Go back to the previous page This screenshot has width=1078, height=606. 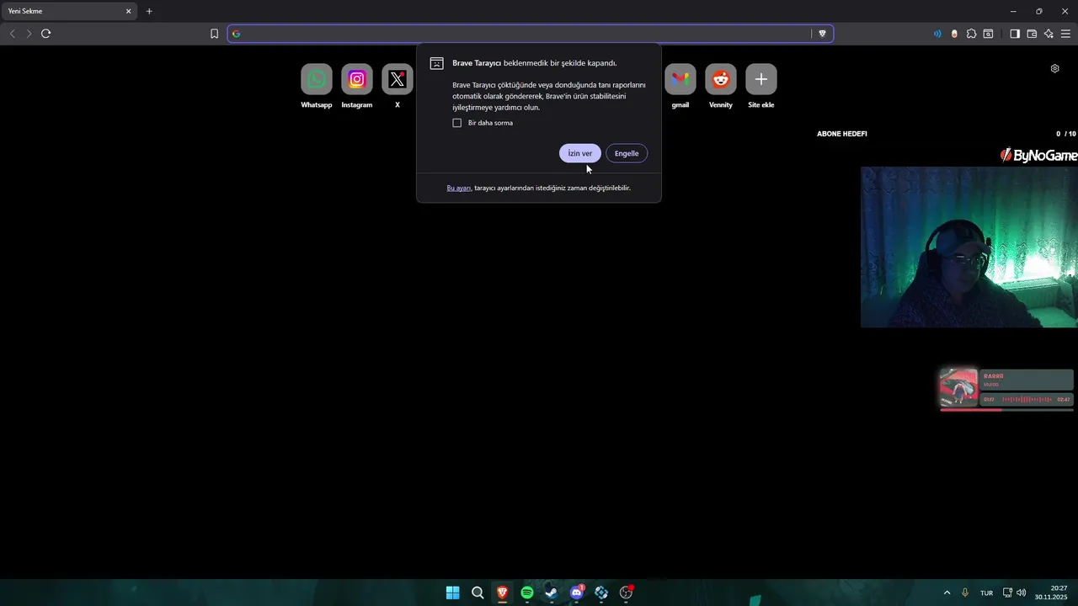tap(12, 34)
